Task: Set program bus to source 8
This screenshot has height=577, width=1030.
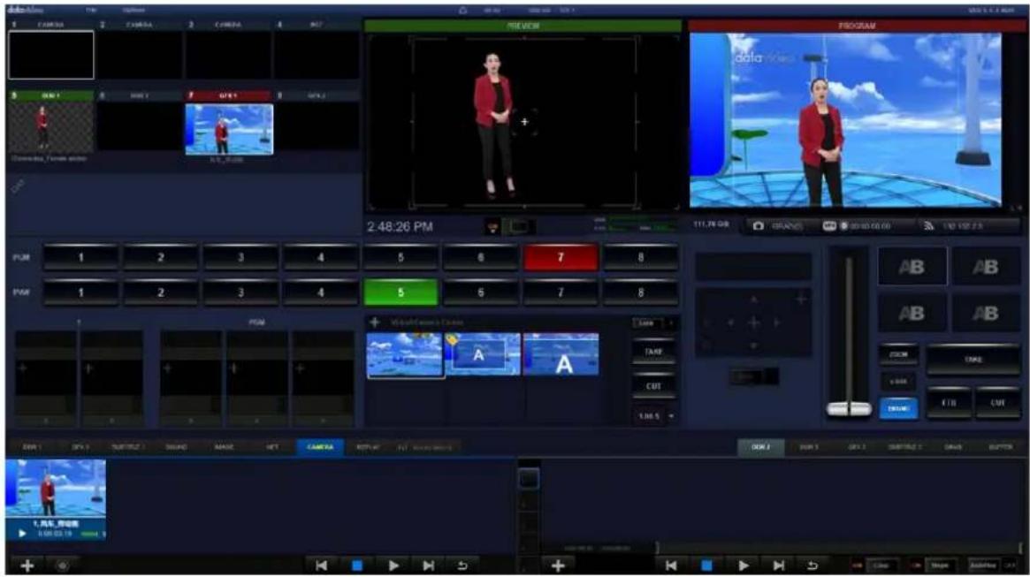Action: coord(640,257)
